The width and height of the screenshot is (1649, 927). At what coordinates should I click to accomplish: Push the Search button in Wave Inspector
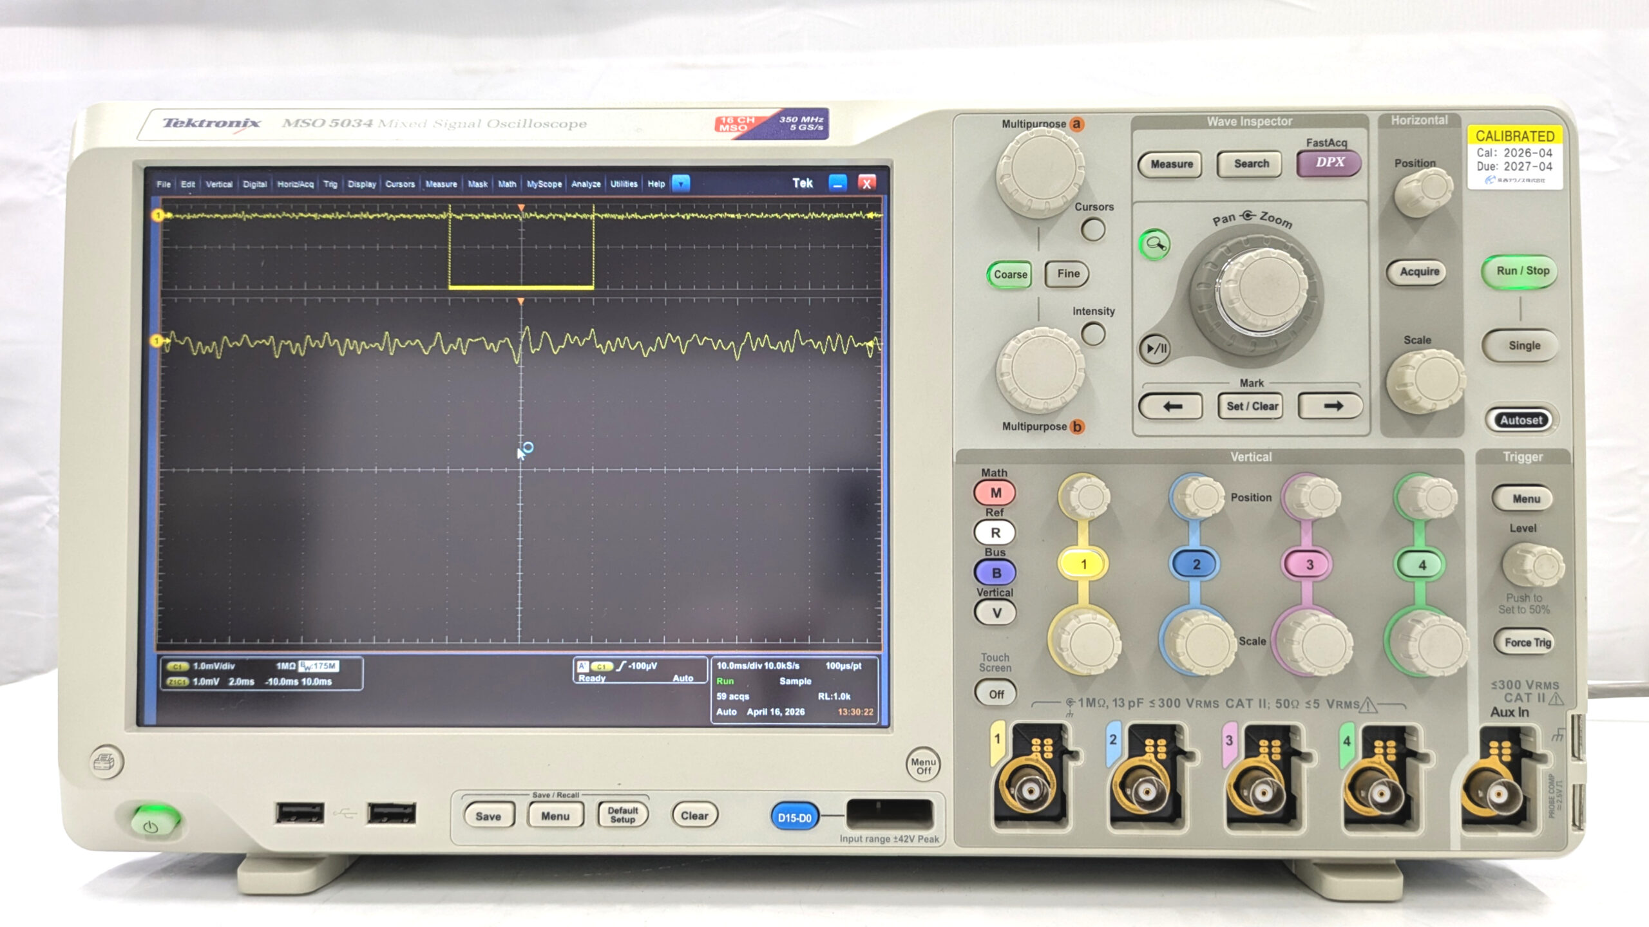(x=1250, y=164)
